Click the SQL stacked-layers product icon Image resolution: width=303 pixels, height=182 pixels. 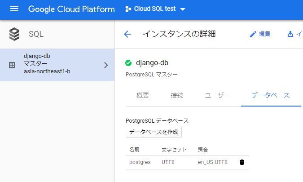pos(14,34)
